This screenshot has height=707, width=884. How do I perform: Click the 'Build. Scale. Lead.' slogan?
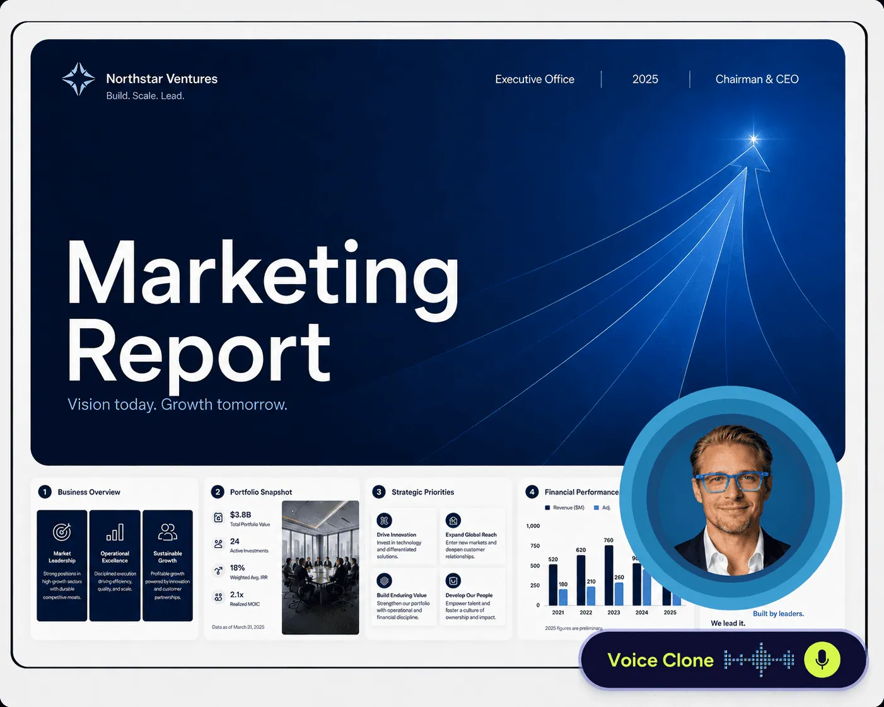[x=145, y=96]
